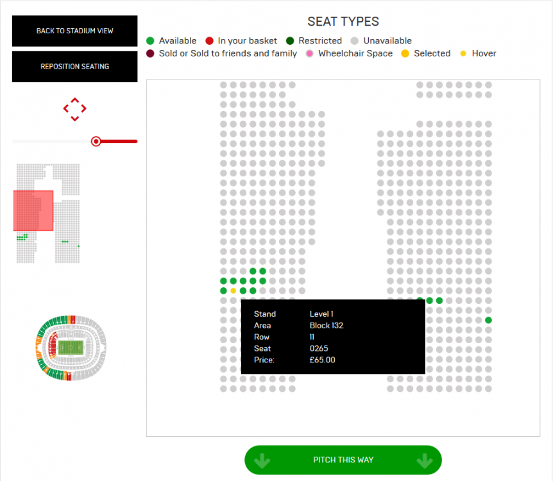Click Back to Stadium View button
553x481 pixels.
pyautogui.click(x=75, y=31)
